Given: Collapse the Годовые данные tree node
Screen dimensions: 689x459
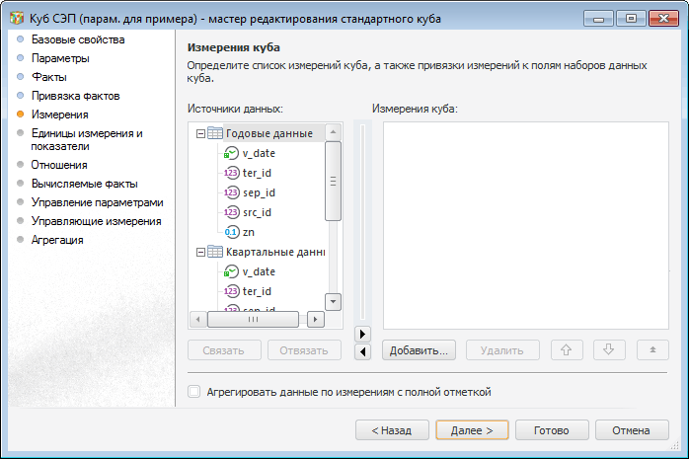Looking at the screenshot, I should click(x=201, y=133).
